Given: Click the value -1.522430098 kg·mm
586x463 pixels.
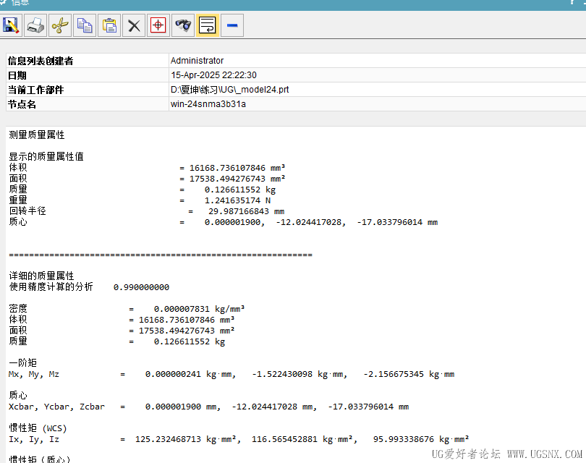Looking at the screenshot, I should point(300,374).
